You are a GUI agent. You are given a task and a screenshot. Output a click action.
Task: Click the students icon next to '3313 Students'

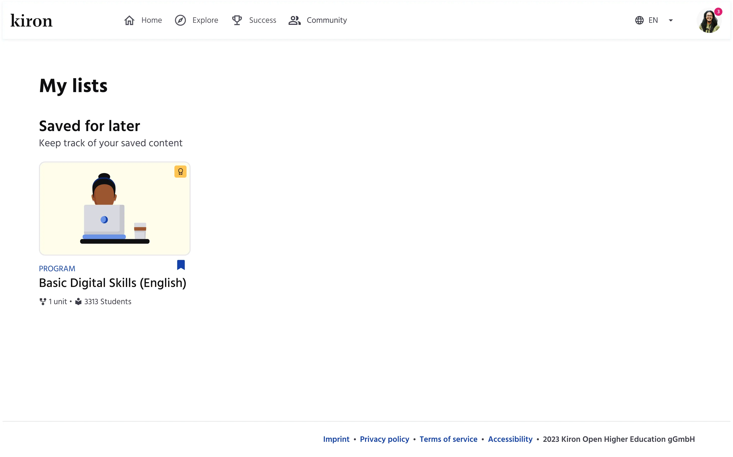coord(78,301)
